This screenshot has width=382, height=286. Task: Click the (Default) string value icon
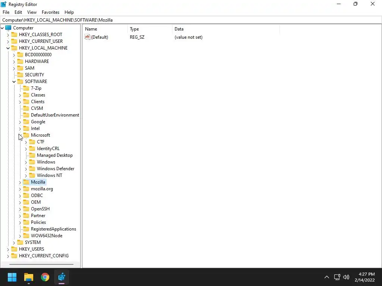click(x=87, y=37)
